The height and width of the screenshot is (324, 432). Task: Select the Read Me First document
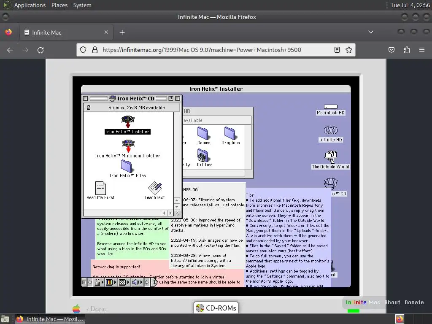(100, 188)
